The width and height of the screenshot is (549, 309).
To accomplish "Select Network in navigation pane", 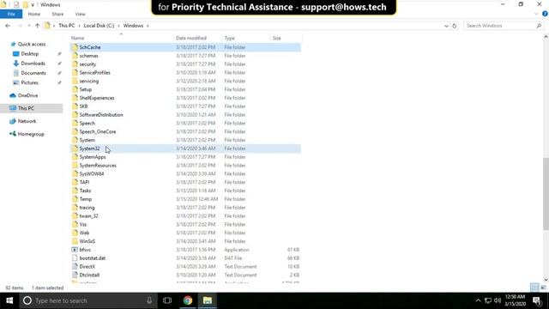I will pyautogui.click(x=27, y=121).
